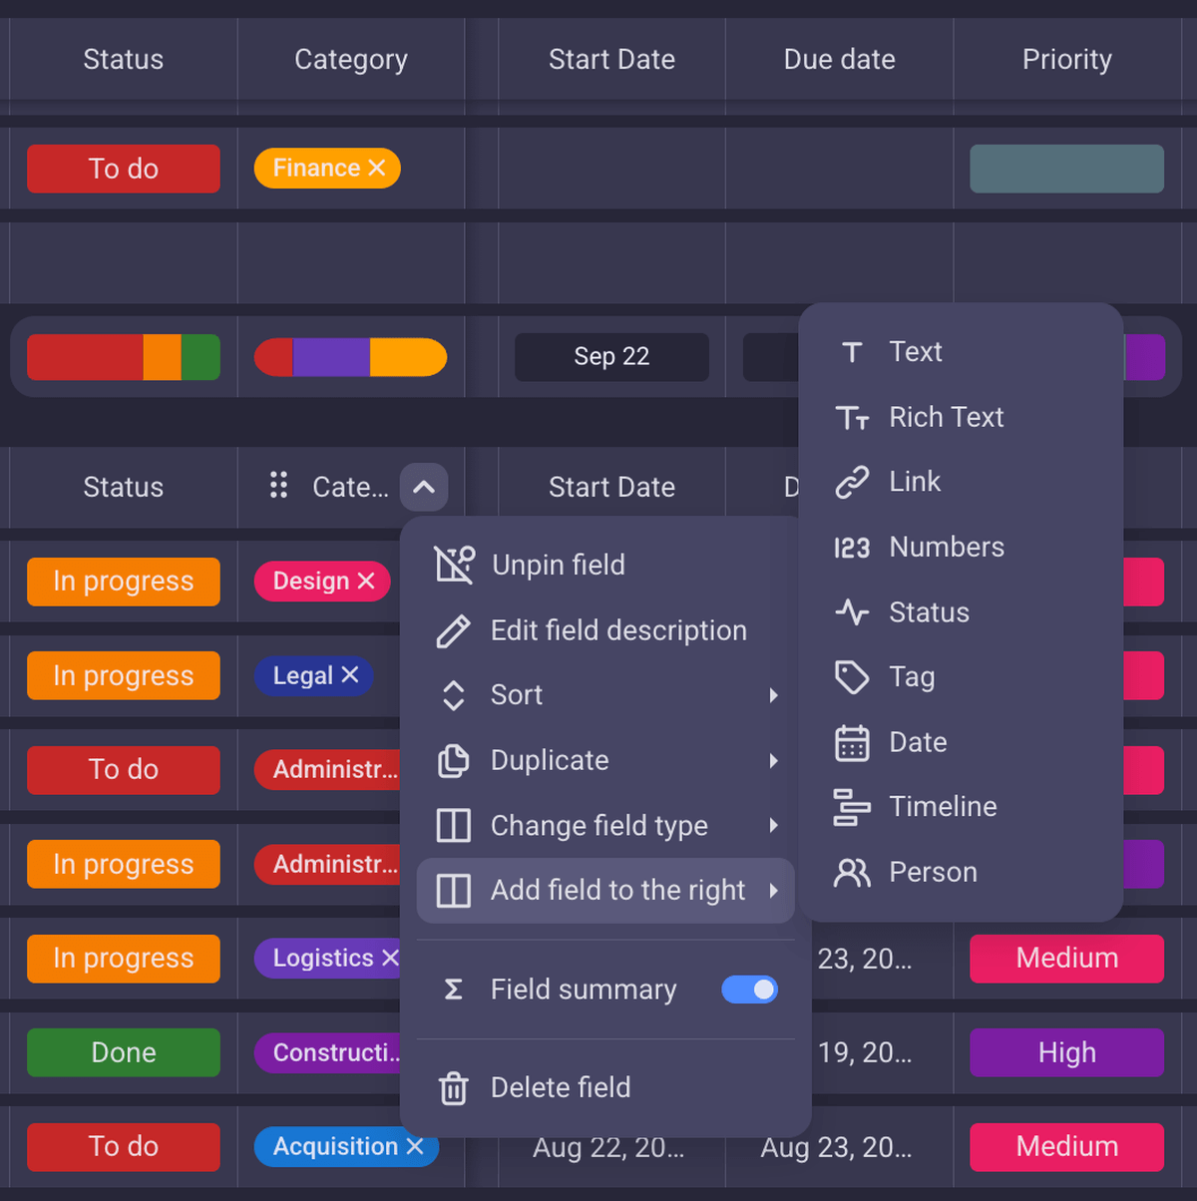Screen dimensions: 1197x1201
Task: Select the Link field type icon
Action: pos(852,482)
